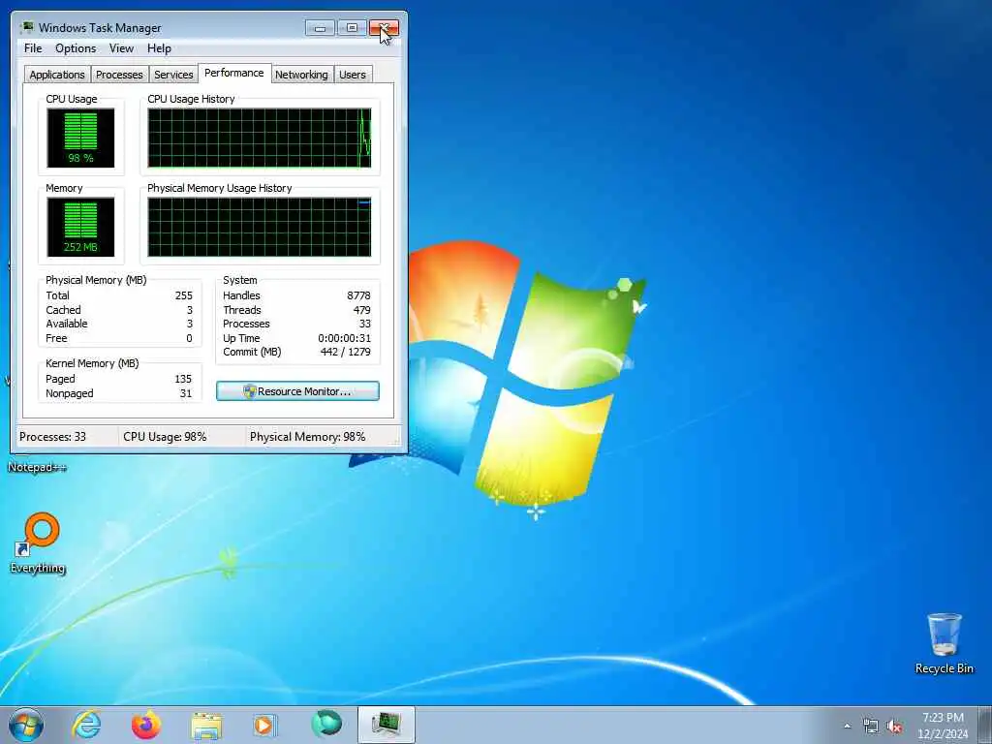Click the Task Manager taskbar button
The height and width of the screenshot is (744, 992).
click(x=386, y=725)
